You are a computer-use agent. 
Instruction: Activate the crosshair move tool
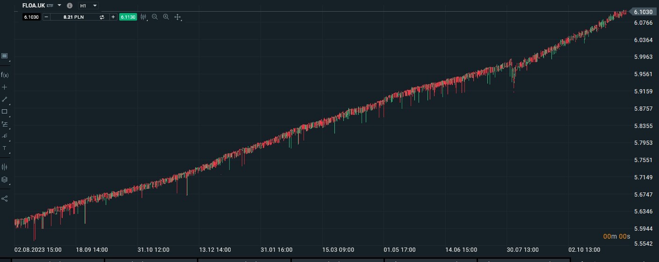click(x=178, y=17)
